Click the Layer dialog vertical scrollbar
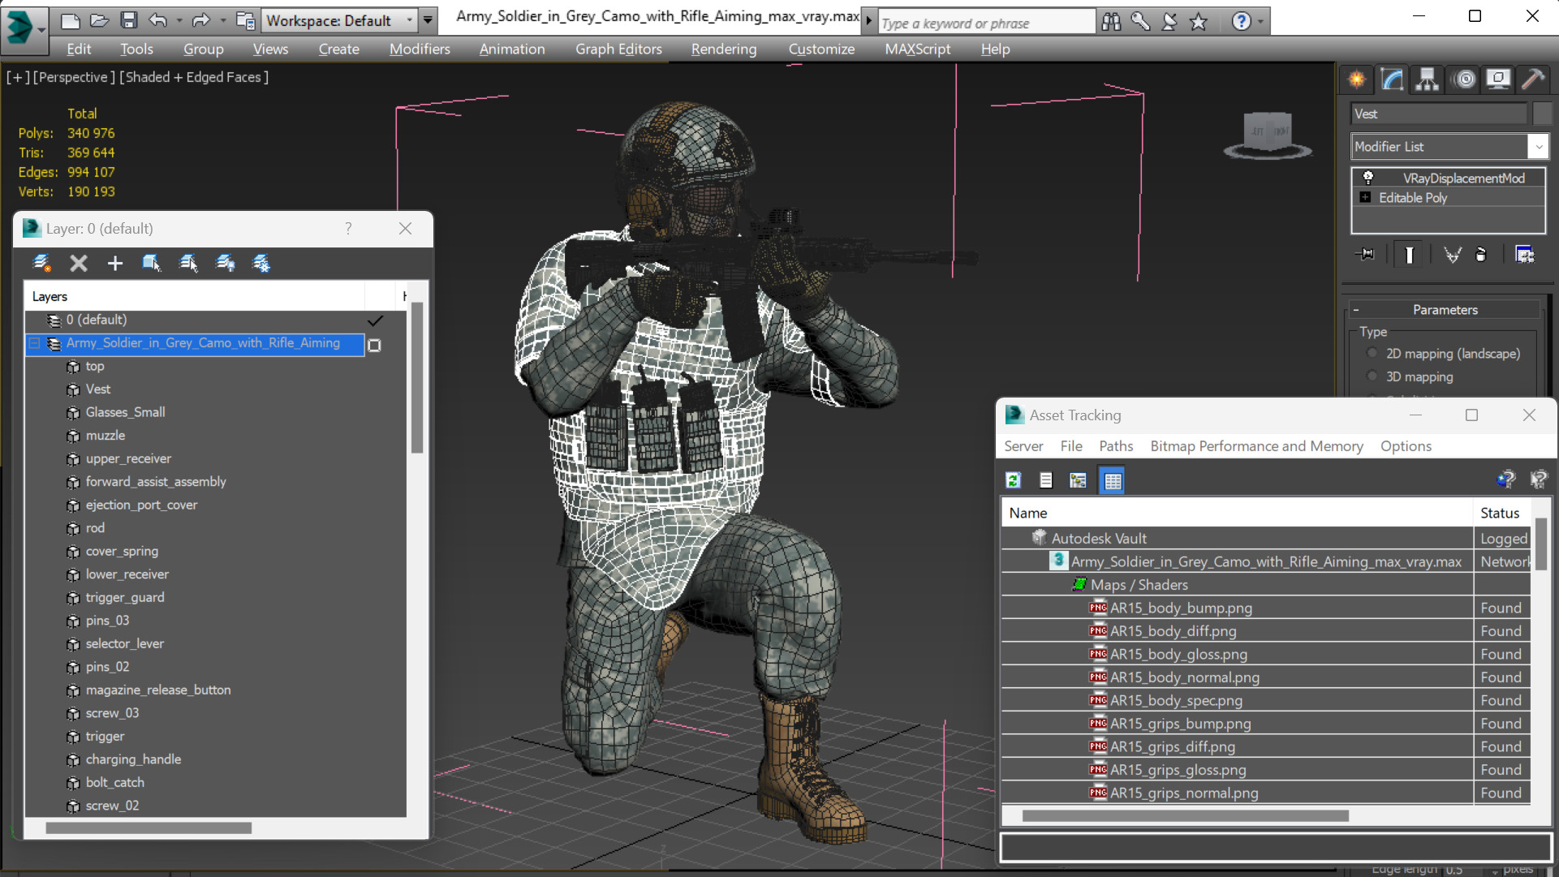1559x877 pixels. [417, 377]
